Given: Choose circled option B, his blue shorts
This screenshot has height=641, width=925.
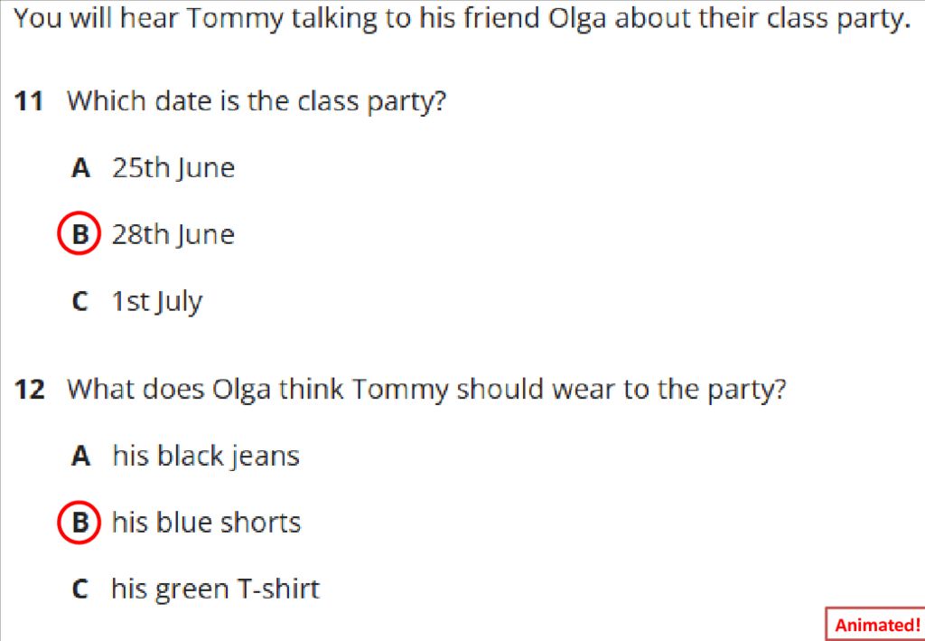Looking at the screenshot, I should tap(180, 523).
